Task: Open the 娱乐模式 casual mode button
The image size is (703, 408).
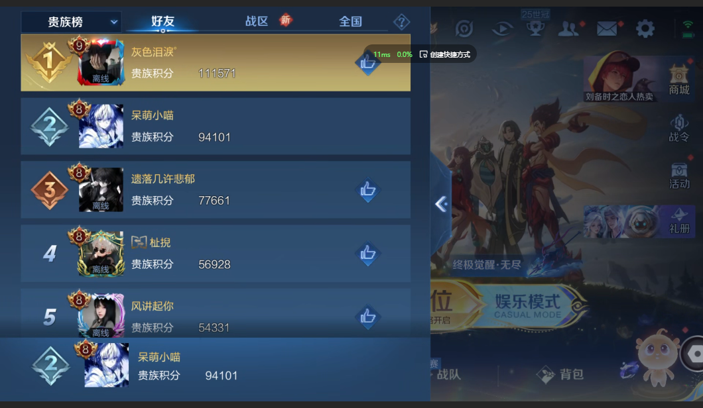Action: [528, 306]
